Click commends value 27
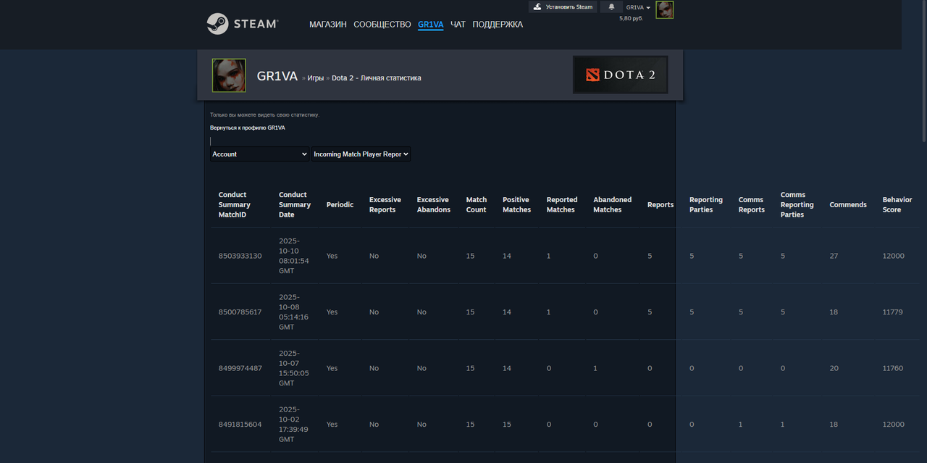The width and height of the screenshot is (927, 463). pyautogui.click(x=834, y=256)
